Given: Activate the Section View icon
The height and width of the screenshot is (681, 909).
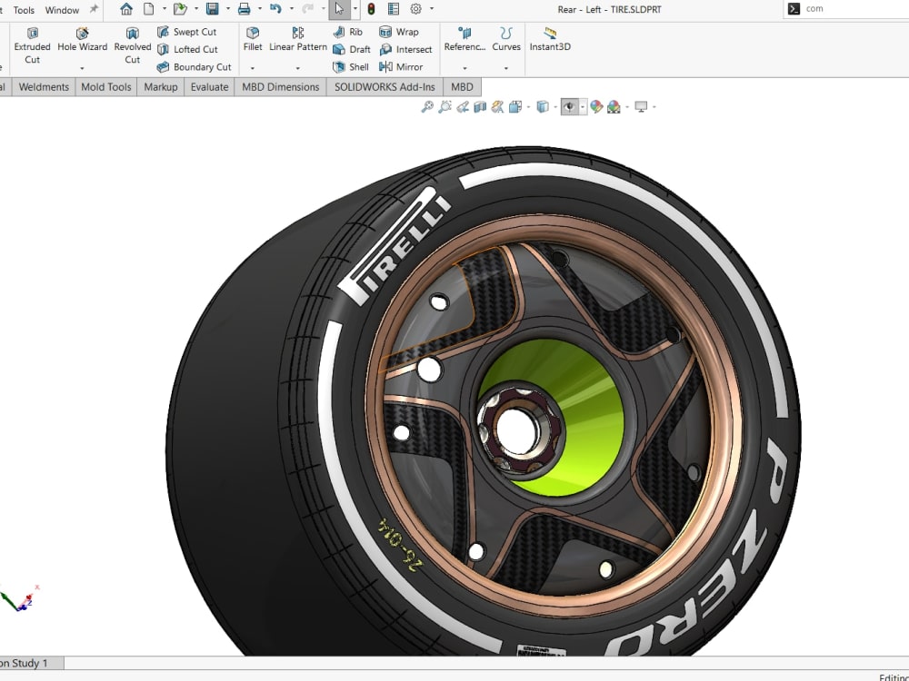Looking at the screenshot, I should point(480,106).
